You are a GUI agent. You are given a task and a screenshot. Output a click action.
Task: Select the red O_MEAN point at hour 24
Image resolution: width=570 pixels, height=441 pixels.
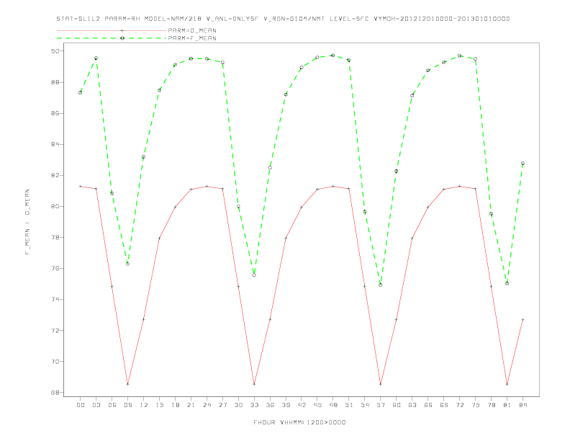coord(207,187)
